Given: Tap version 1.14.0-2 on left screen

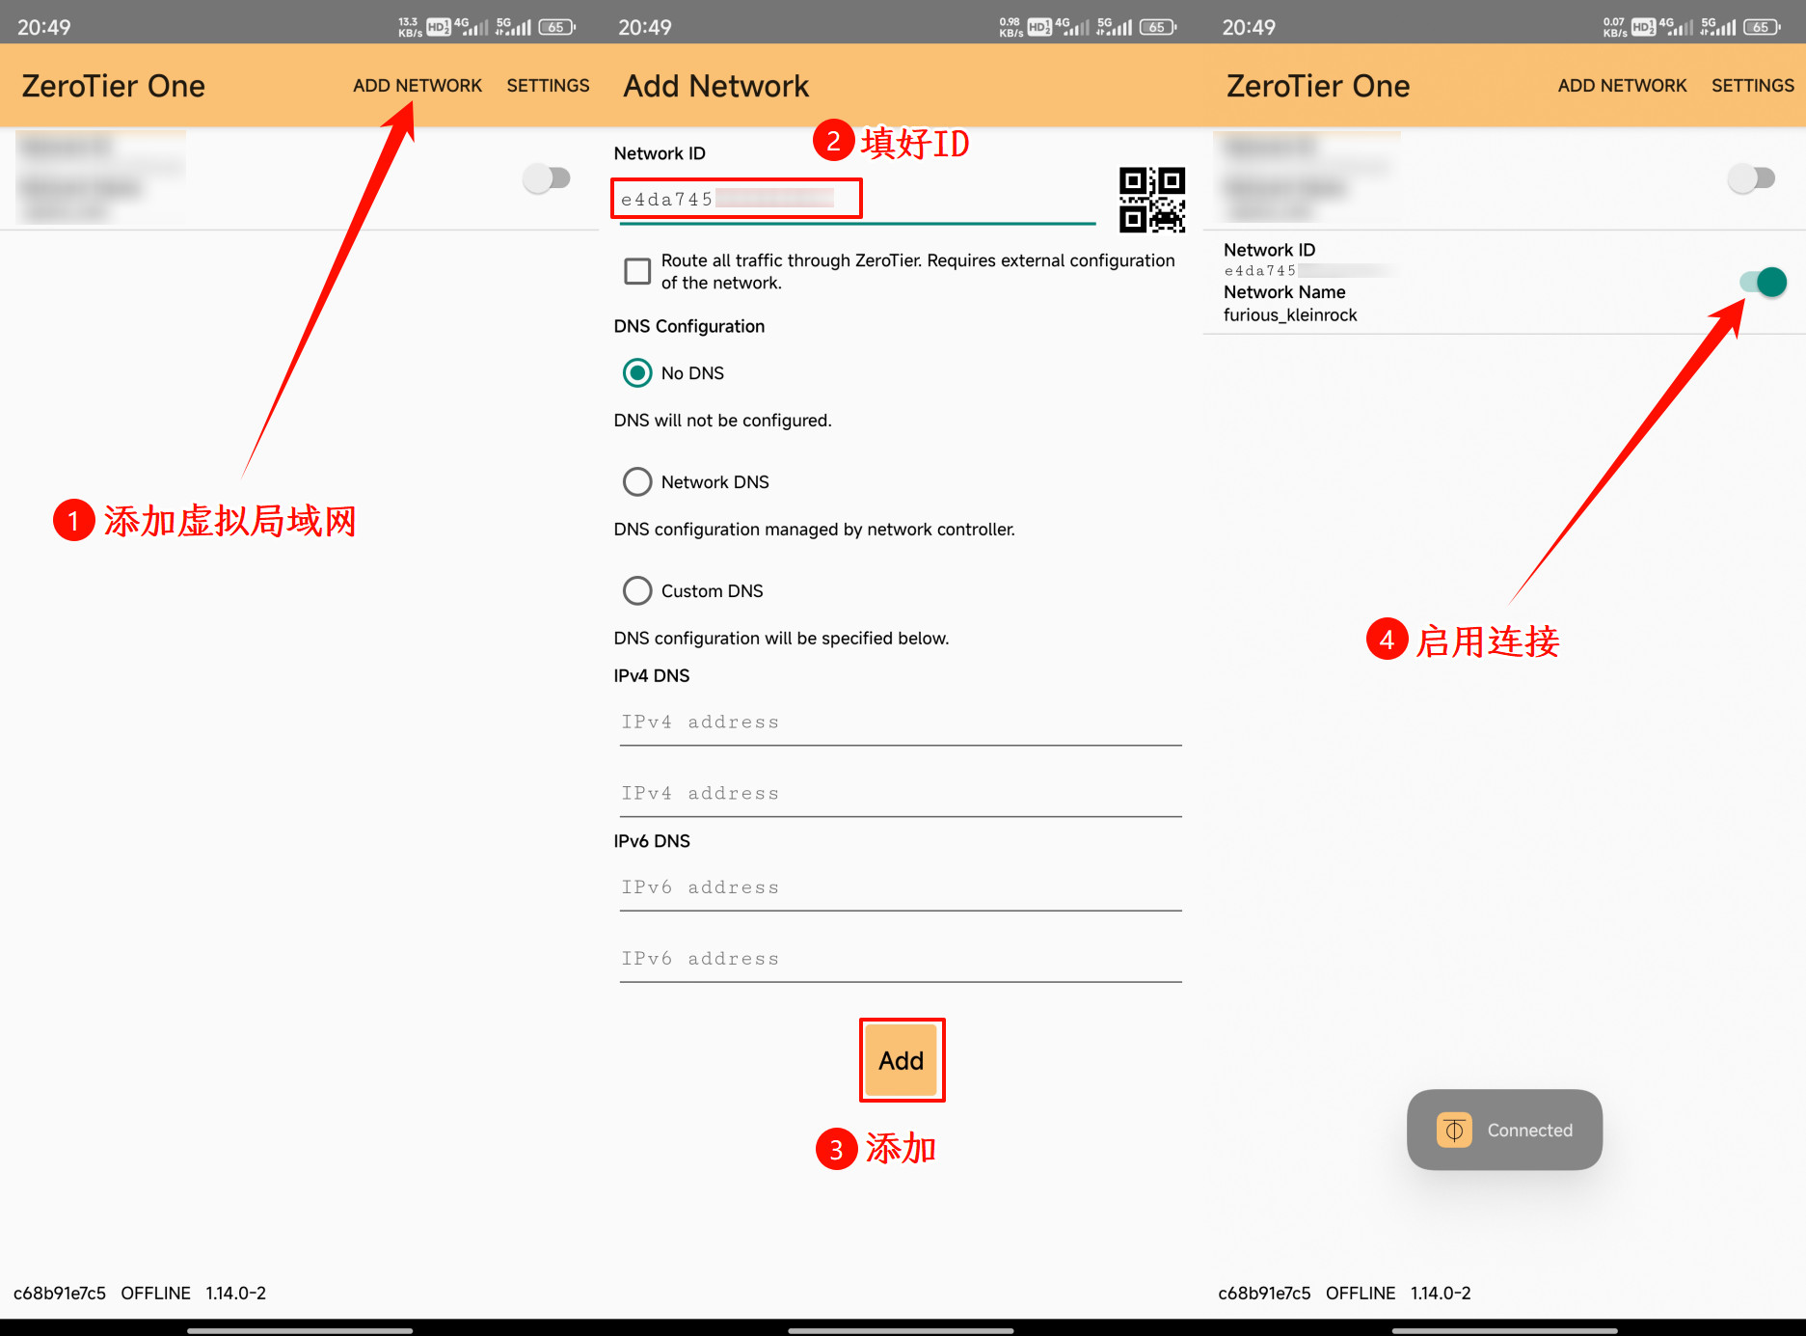Looking at the screenshot, I should 236,1294.
